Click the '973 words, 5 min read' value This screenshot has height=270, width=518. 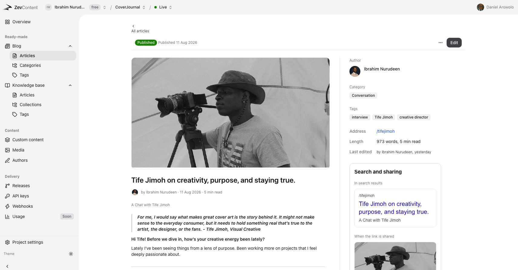398,142
